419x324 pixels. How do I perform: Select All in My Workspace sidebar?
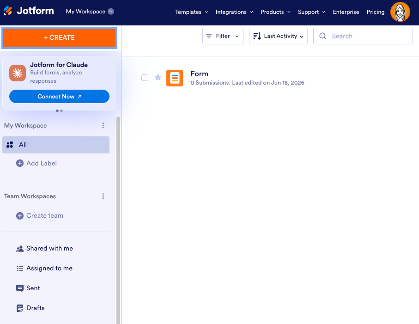tap(56, 145)
